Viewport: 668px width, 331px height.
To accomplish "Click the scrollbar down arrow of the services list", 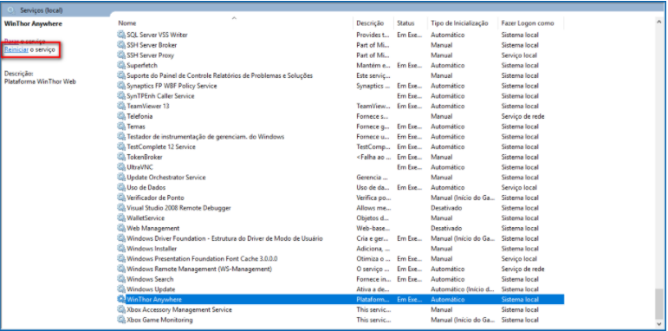I will [x=659, y=324].
